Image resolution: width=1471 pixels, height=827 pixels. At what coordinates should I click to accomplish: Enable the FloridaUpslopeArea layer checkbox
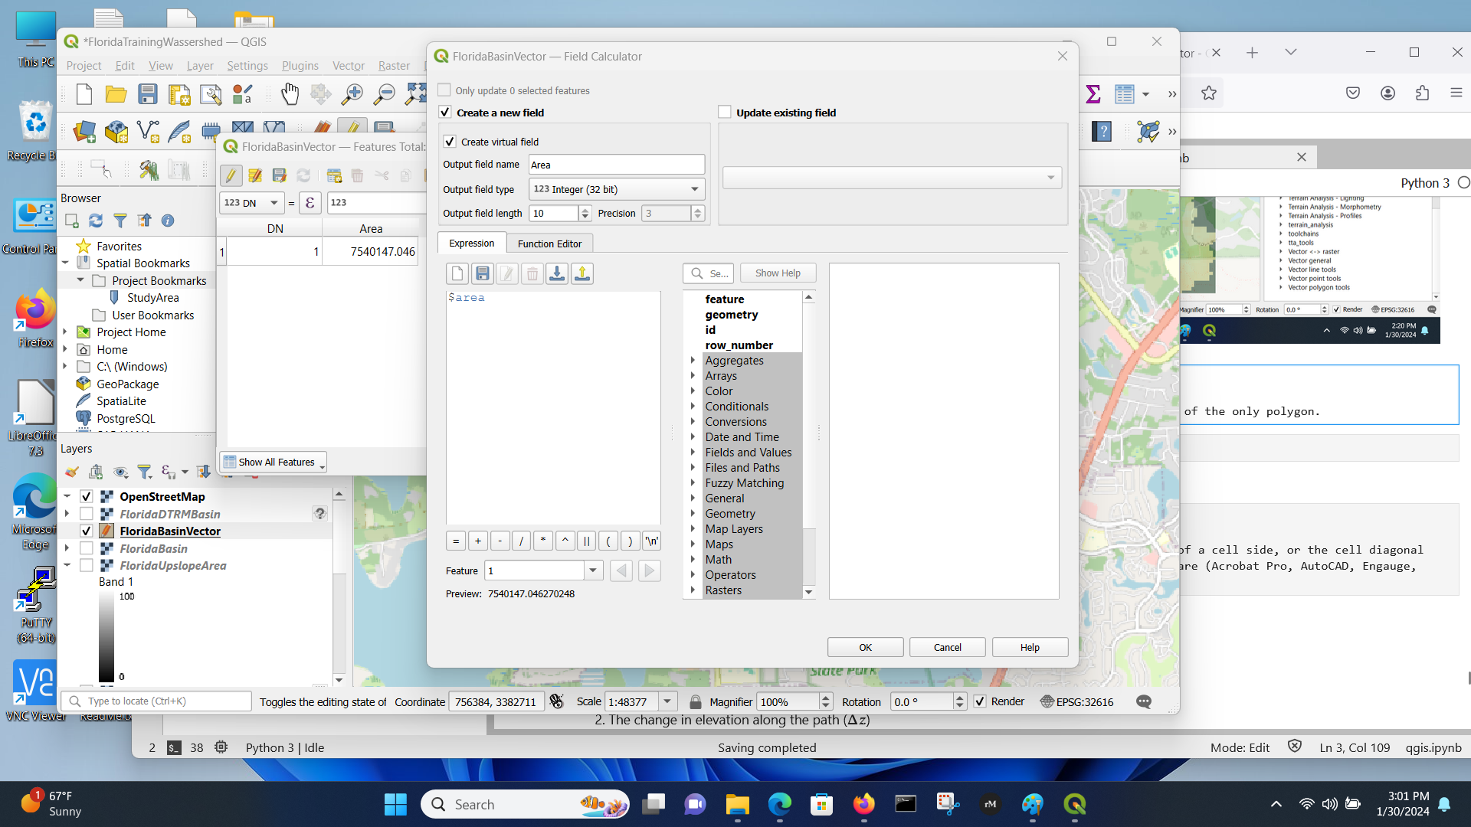click(87, 566)
